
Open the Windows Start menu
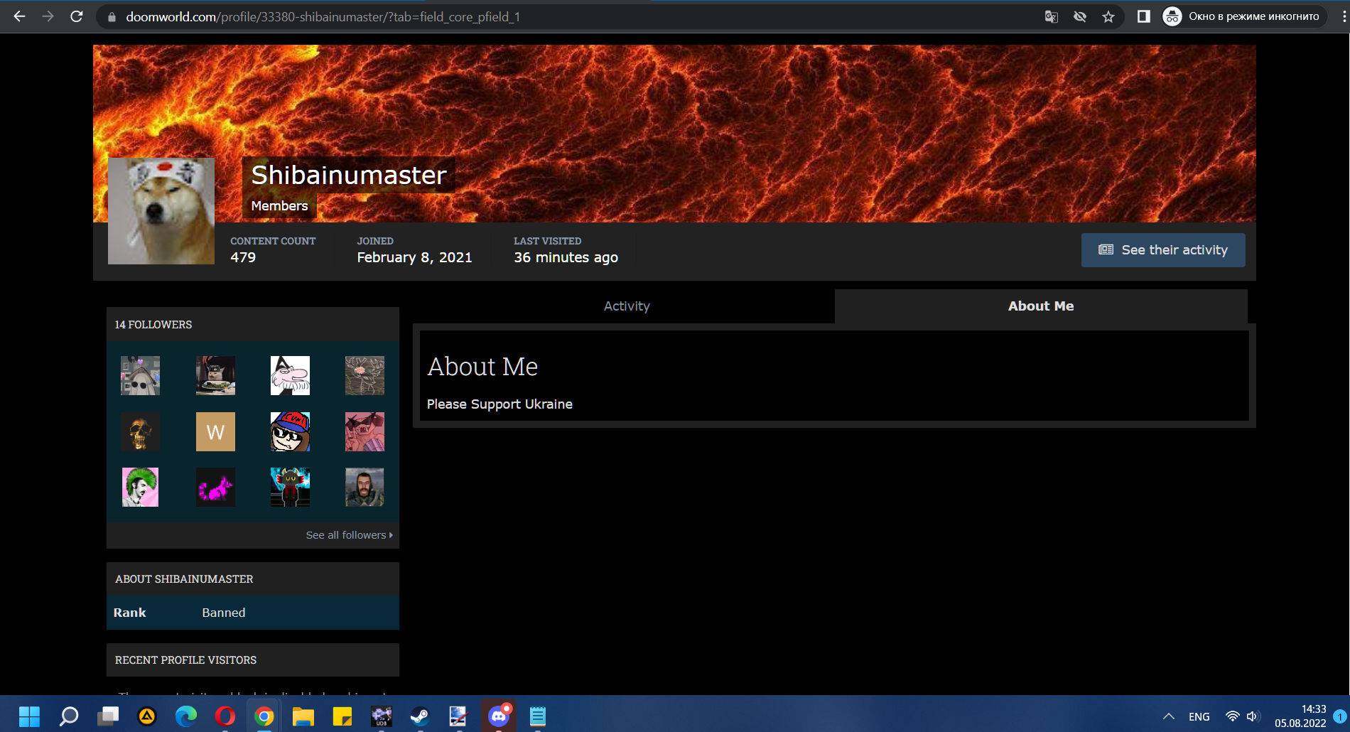pyautogui.click(x=29, y=716)
